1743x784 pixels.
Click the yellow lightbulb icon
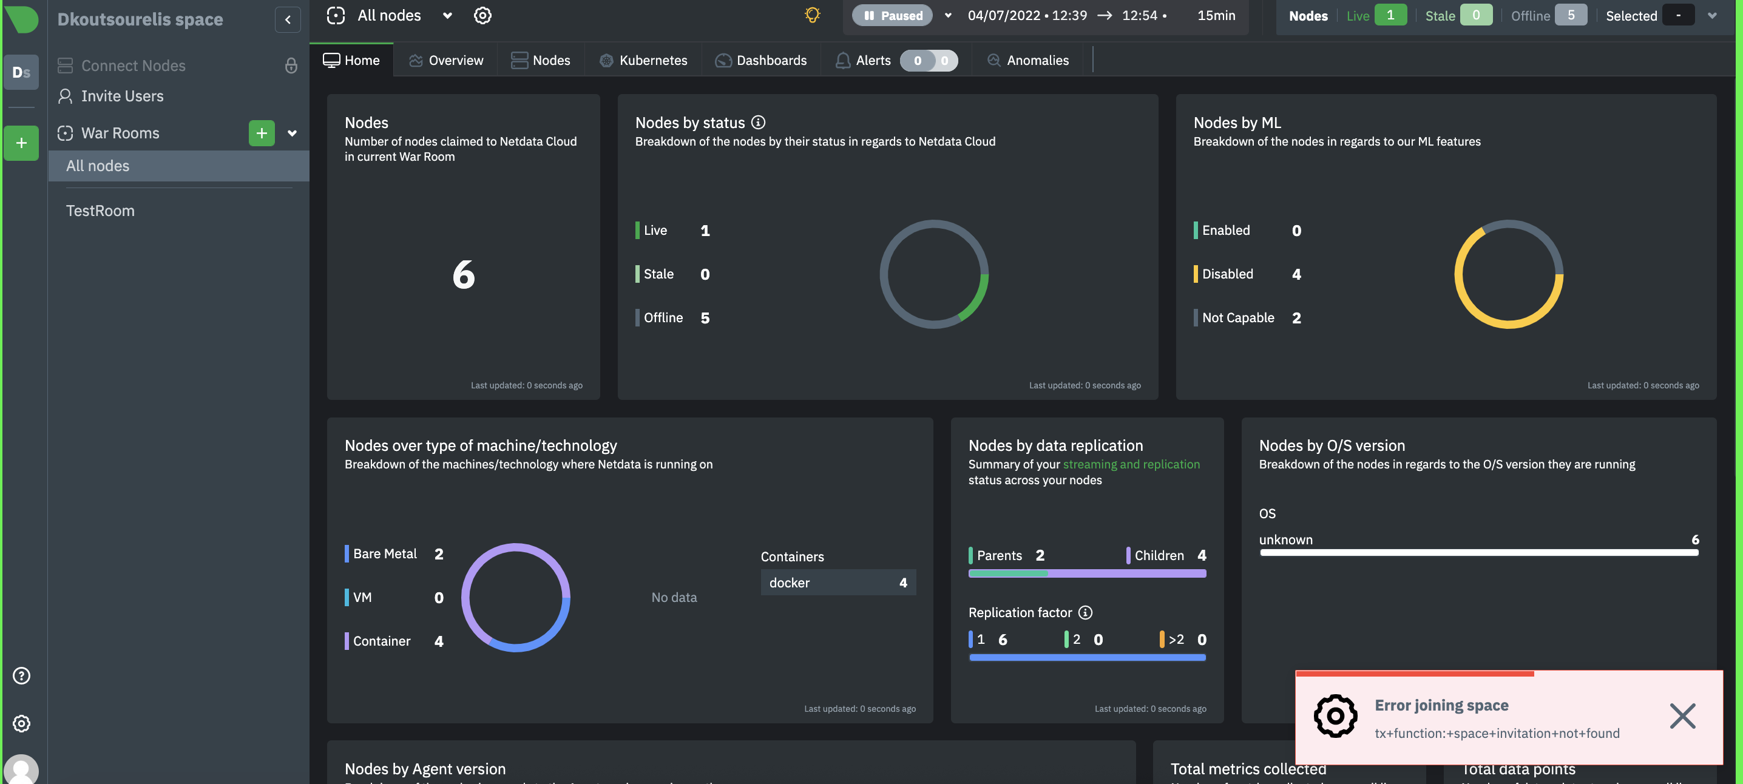(812, 15)
